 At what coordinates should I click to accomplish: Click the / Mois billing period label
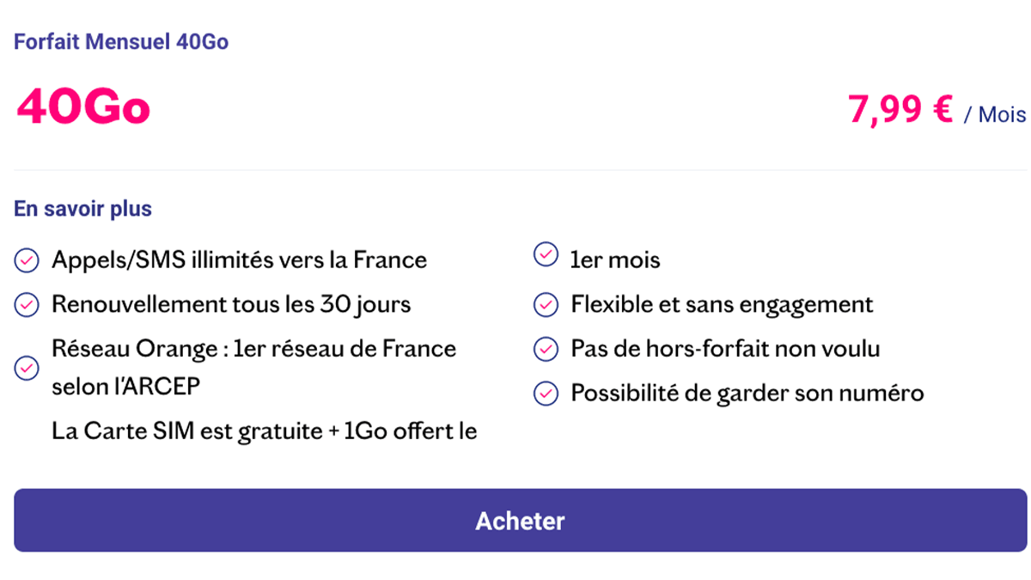coord(996,113)
